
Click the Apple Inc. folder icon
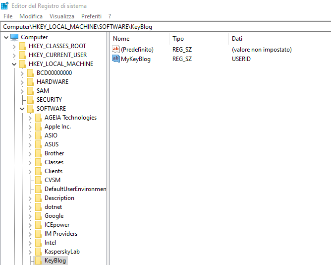tap(38, 127)
